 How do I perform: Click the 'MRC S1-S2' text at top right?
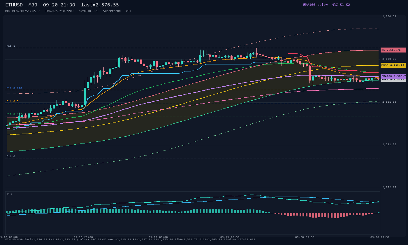coord(341,5)
